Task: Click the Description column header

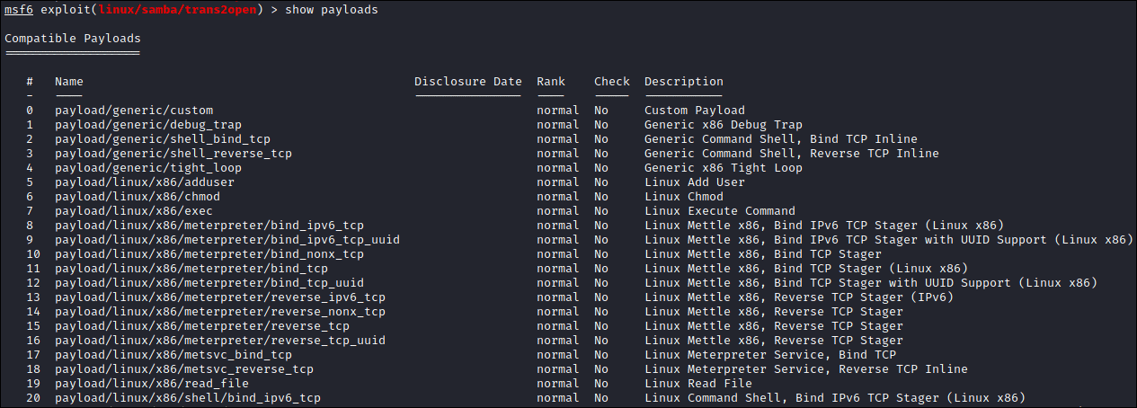Action: tap(683, 82)
